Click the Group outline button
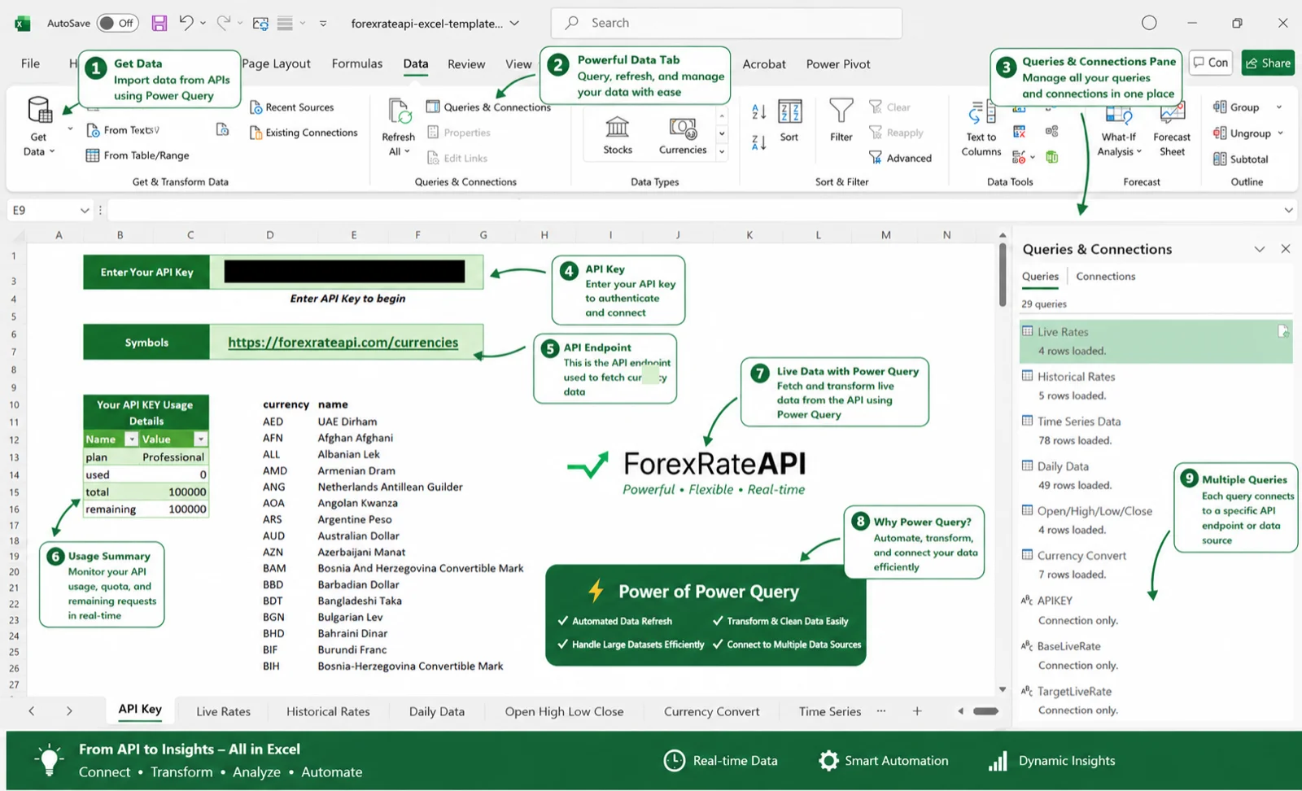 (x=1236, y=107)
